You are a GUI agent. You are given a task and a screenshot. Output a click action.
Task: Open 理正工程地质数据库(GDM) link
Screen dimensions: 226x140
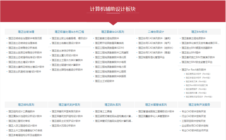click(x=109, y=48)
